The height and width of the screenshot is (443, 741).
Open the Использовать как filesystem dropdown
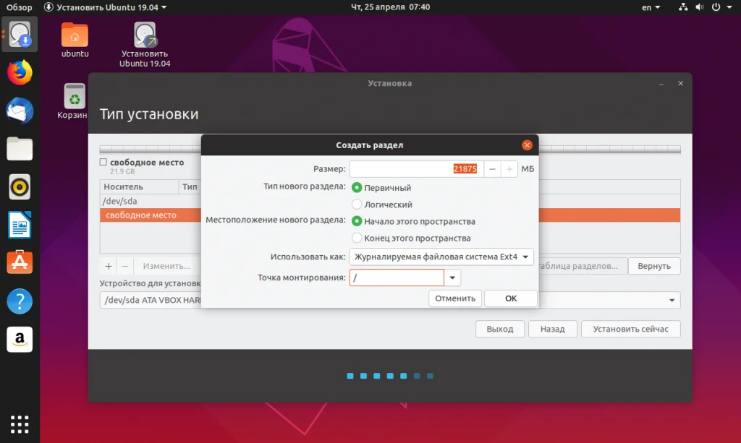point(441,257)
